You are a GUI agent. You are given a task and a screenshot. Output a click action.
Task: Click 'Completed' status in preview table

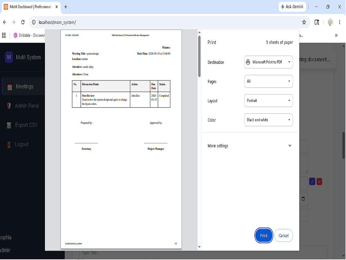tap(164, 96)
